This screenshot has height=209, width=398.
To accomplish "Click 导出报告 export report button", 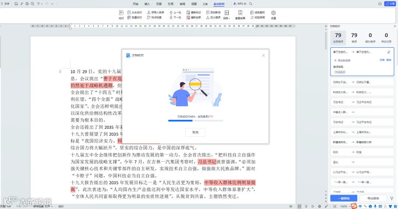I will [x=373, y=198].
